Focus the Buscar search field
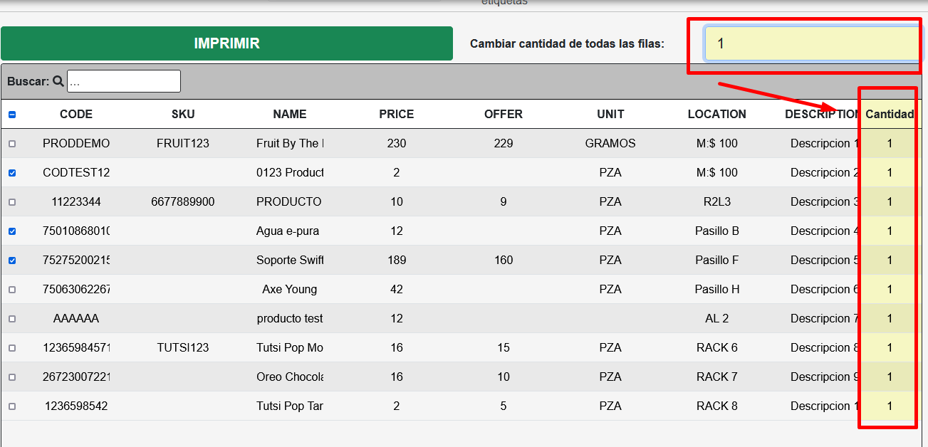This screenshot has width=928, height=447. click(x=123, y=81)
